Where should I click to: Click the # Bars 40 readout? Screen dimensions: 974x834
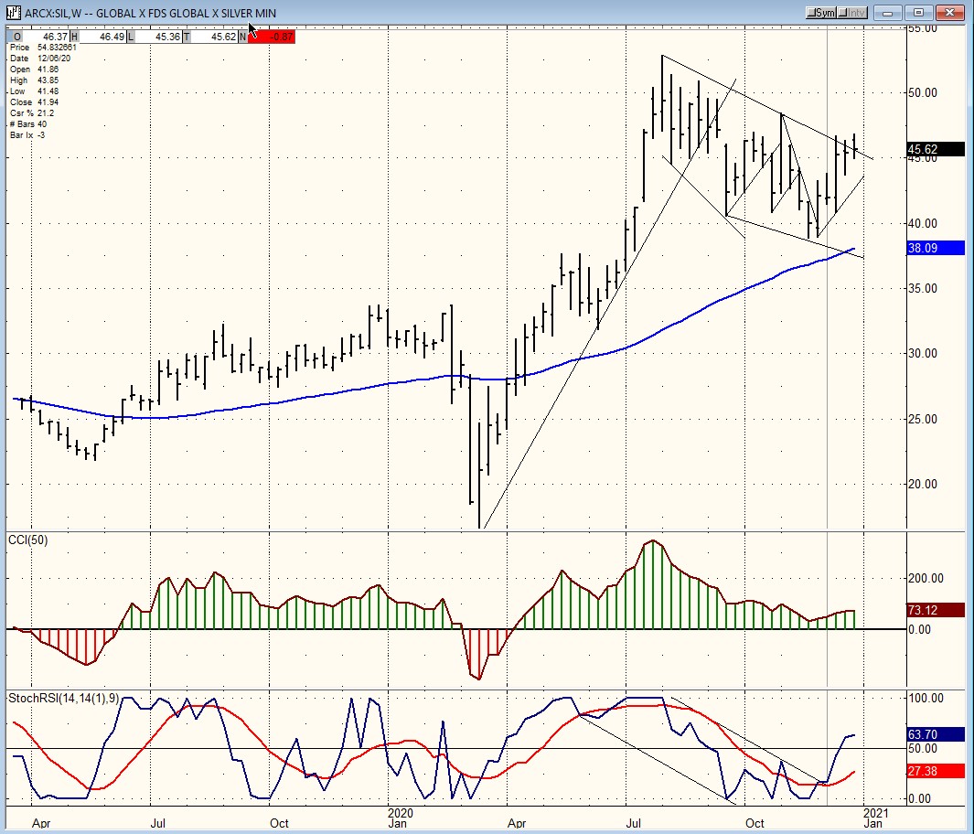click(28, 124)
